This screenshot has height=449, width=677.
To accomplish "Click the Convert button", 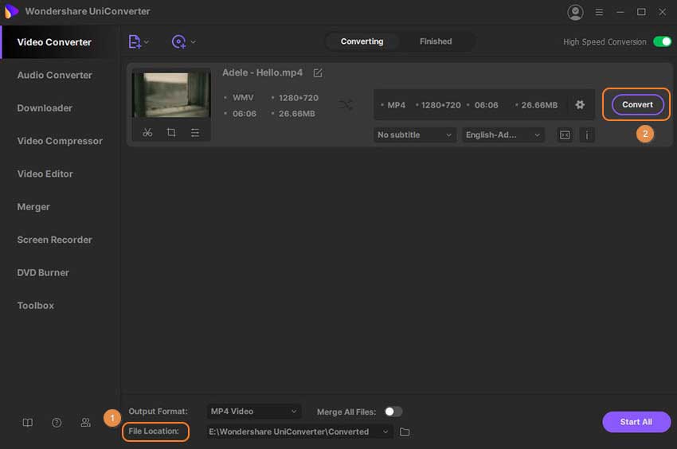I will (637, 104).
